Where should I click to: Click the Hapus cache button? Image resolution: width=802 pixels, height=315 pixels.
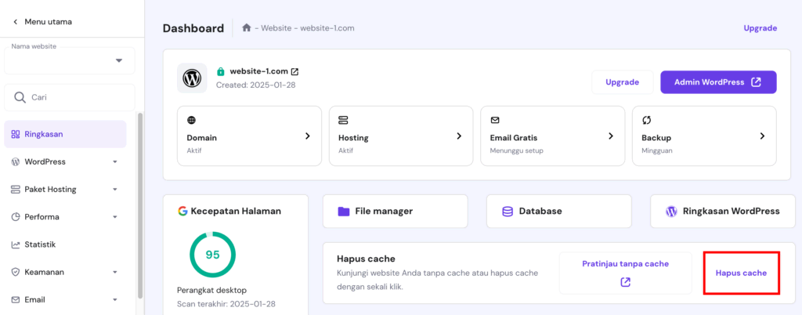(x=741, y=273)
